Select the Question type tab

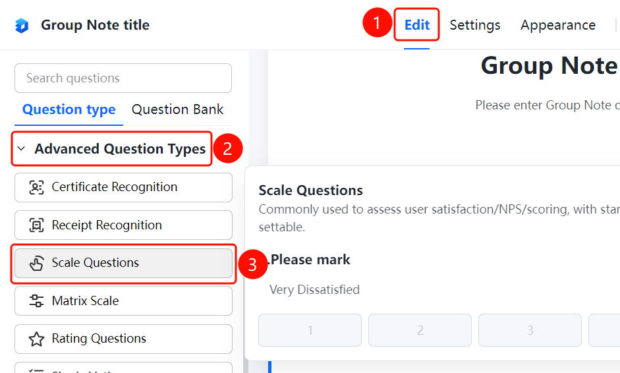[69, 109]
